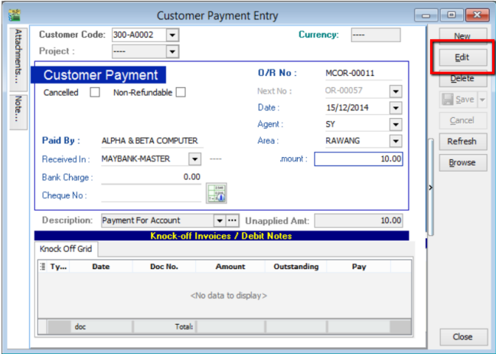Click the Amount input field
The width and height of the screenshot is (496, 354).
point(358,159)
